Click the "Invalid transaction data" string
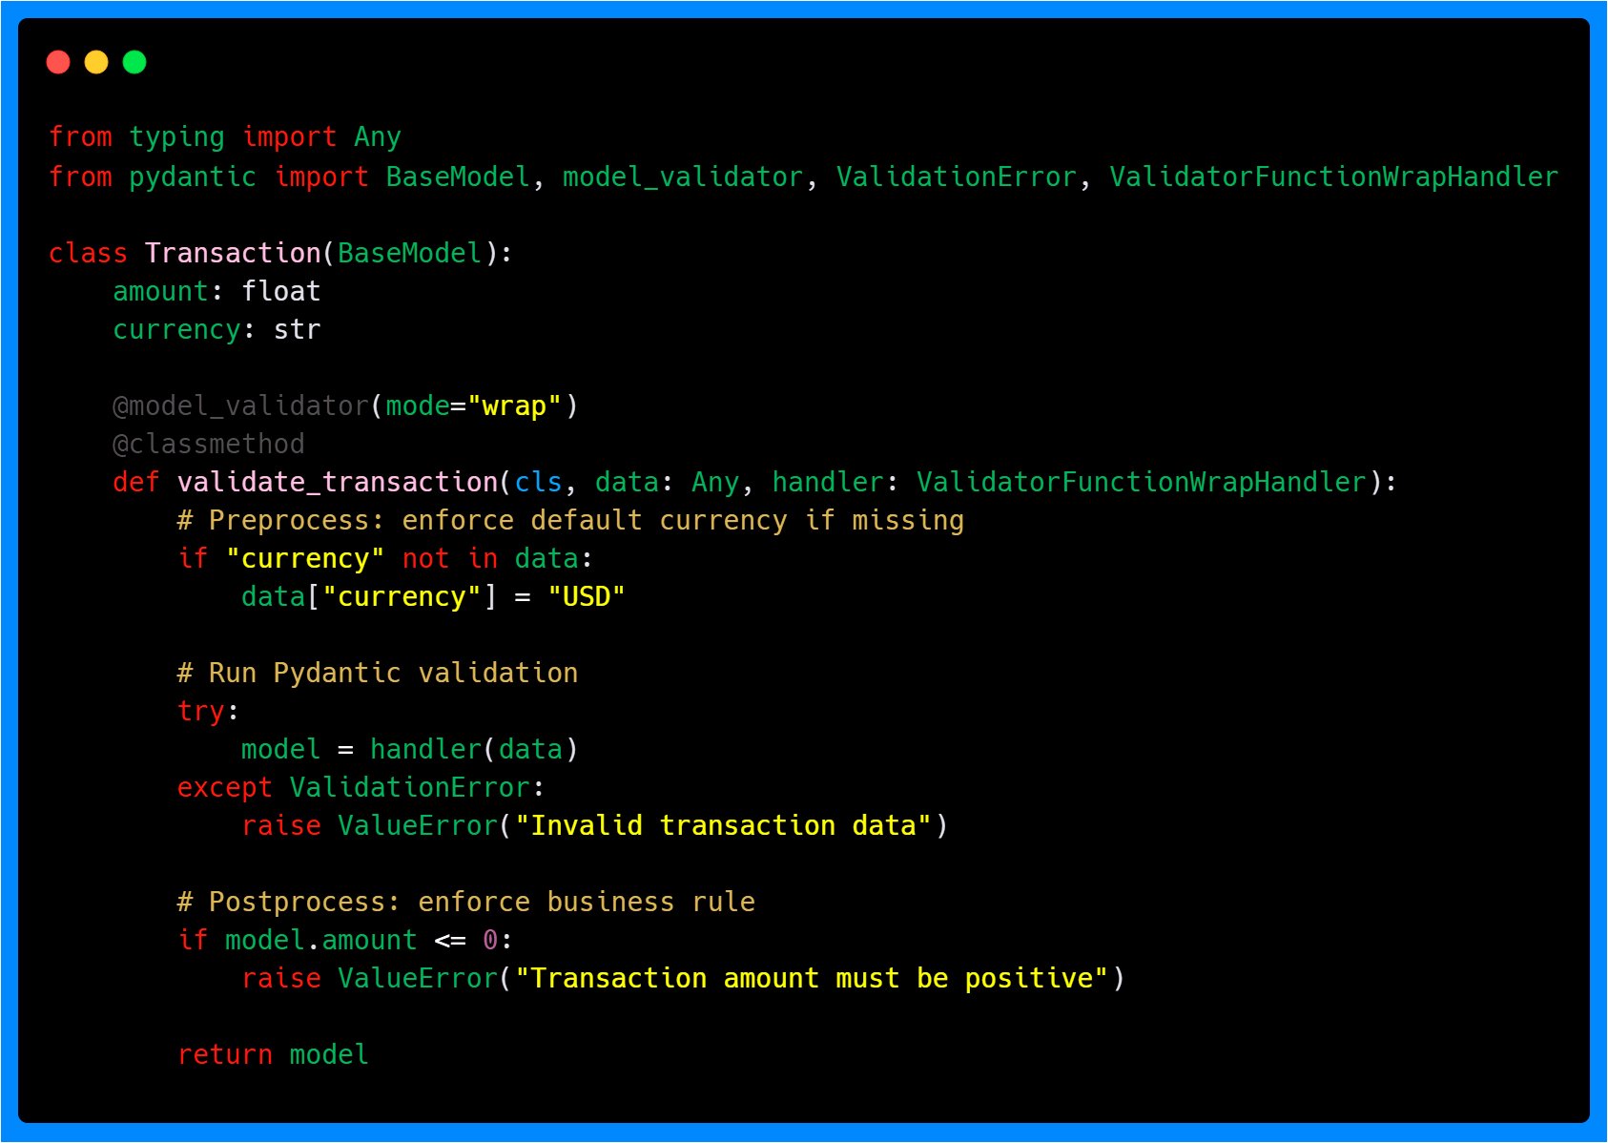 pyautogui.click(x=727, y=825)
